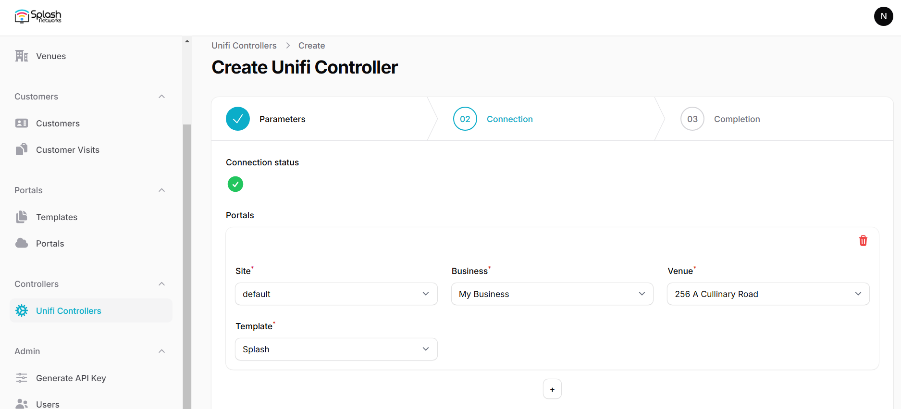This screenshot has width=901, height=409.
Task: Select the Connection step label
Action: tap(509, 119)
